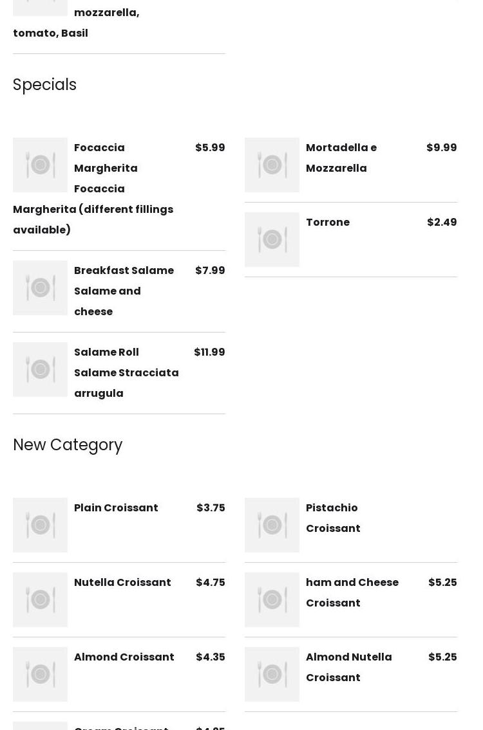Click the Breakfast Salame placeholder icon
The image size is (483, 730).
(40, 287)
